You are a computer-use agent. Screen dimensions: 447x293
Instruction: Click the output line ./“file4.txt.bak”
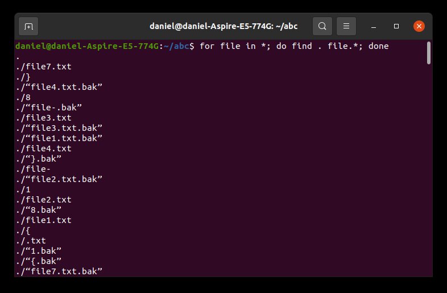click(59, 87)
